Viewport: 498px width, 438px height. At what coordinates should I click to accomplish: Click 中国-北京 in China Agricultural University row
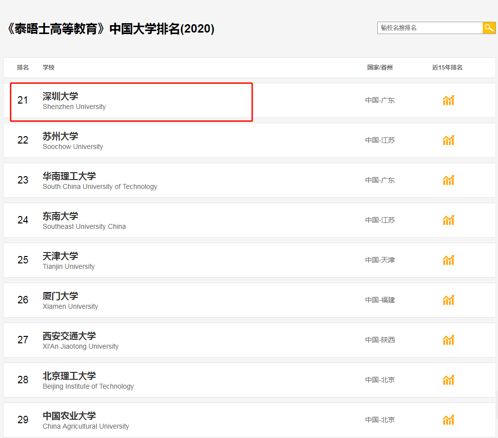pyautogui.click(x=380, y=420)
